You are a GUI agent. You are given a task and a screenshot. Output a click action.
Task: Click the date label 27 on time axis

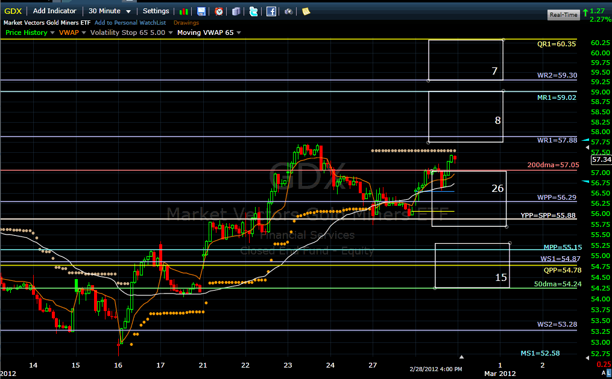373,365
